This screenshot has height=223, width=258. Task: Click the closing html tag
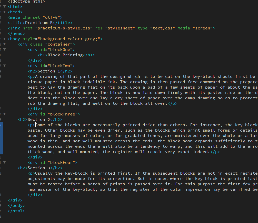(16, 211)
